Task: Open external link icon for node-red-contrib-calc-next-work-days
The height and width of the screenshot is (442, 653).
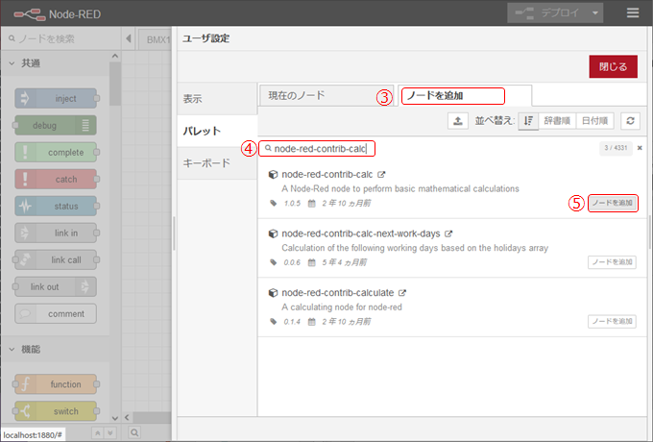Action: (x=448, y=233)
